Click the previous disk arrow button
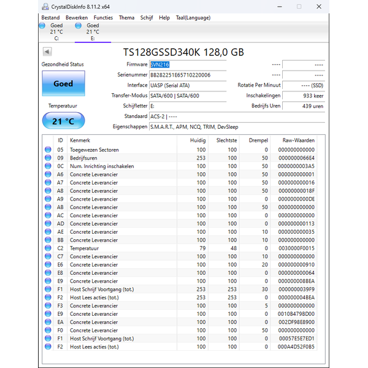Image resolution: width=368 pixels, height=368 pixels. [47, 52]
